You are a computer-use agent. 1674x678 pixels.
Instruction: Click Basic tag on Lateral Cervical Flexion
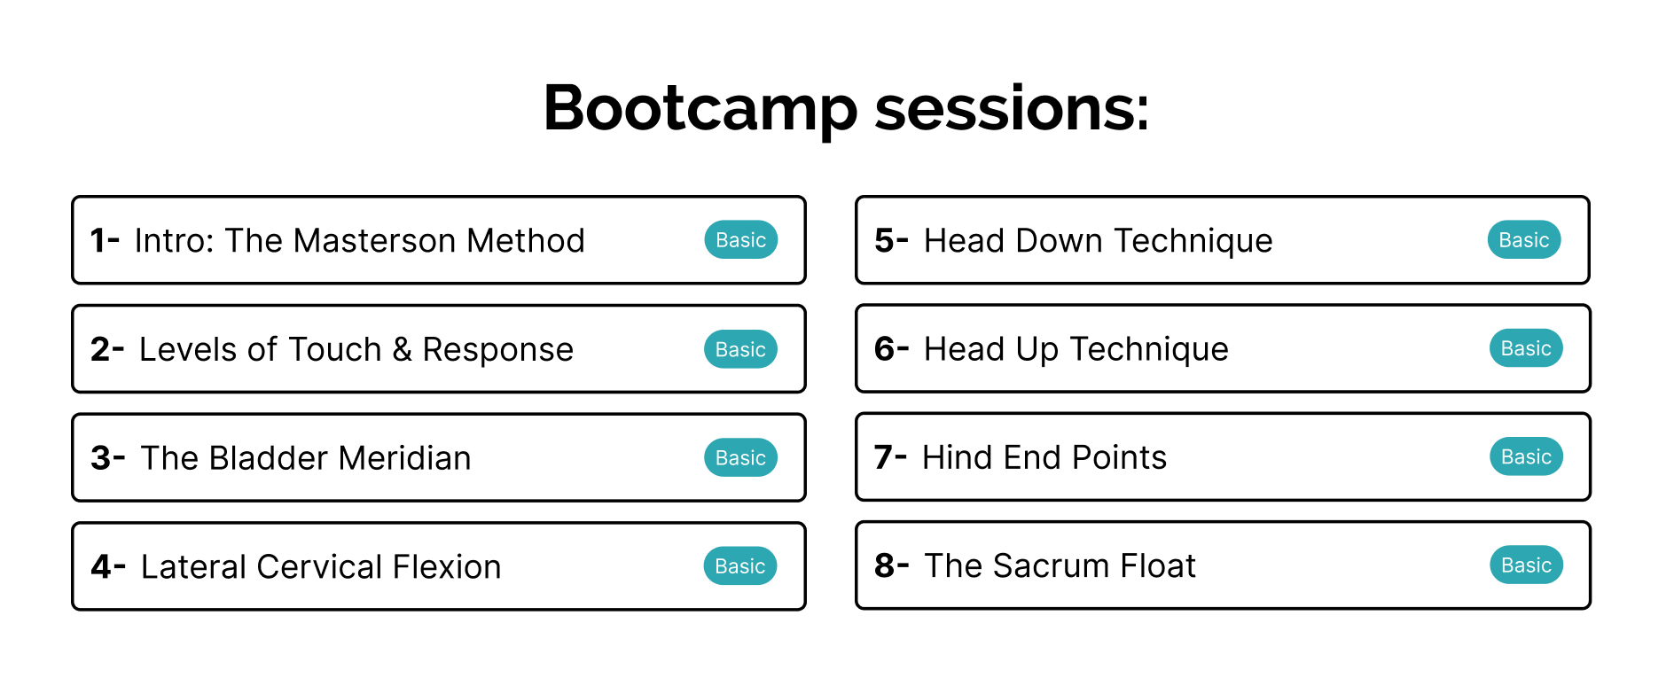739,566
